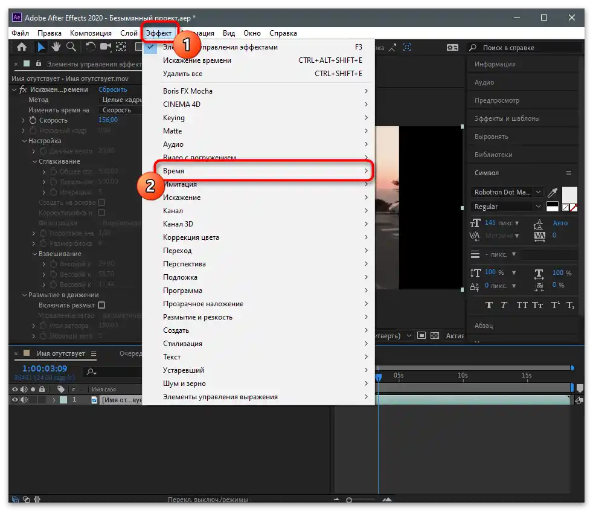Click the label tag column header icon

click(x=60, y=389)
